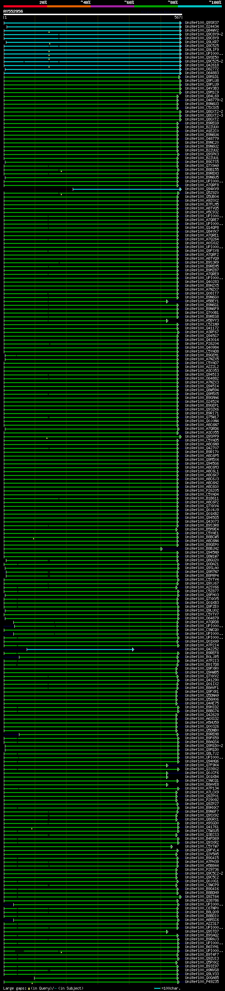
Task: Click the UniRef100_Q8GXT2-3 label
Action: click(204, 115)
